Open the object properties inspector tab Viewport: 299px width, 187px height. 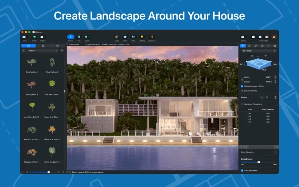tap(243, 46)
